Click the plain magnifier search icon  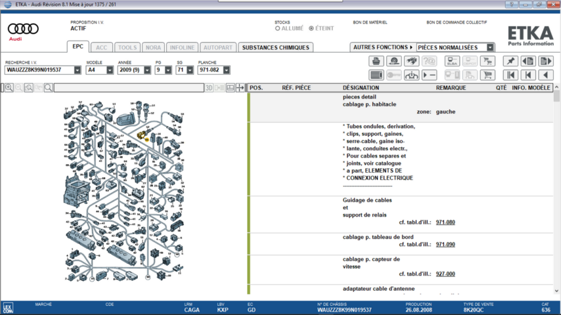tap(49, 87)
